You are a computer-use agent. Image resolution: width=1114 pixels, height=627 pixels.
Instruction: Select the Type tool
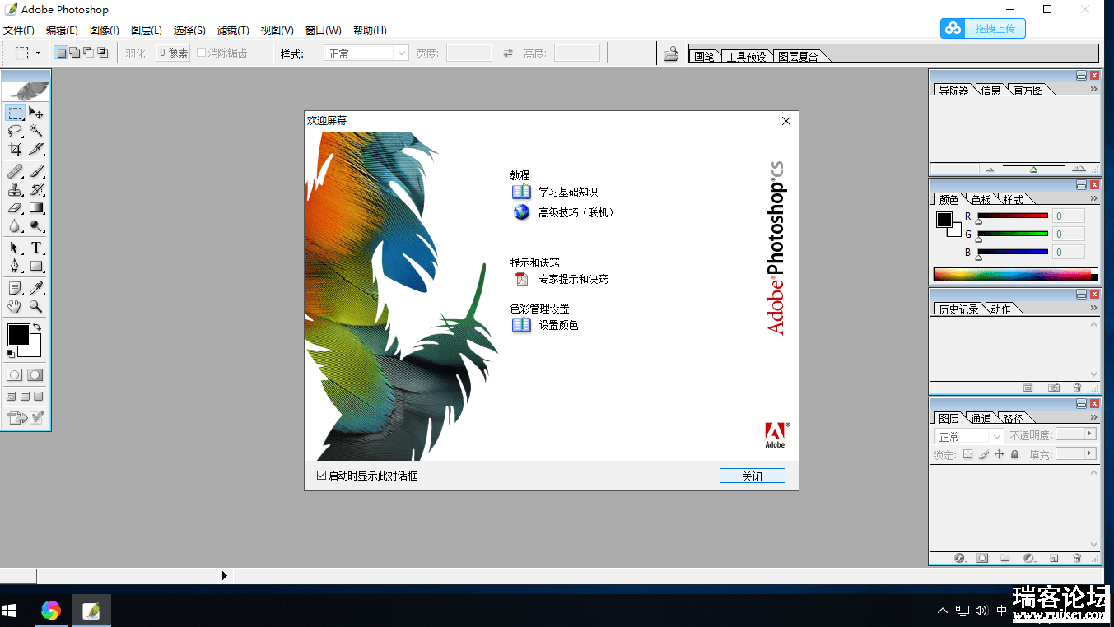pyautogui.click(x=36, y=248)
